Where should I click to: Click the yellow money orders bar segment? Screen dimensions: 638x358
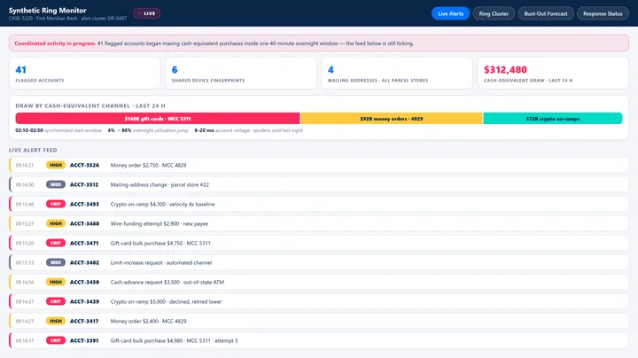click(392, 119)
